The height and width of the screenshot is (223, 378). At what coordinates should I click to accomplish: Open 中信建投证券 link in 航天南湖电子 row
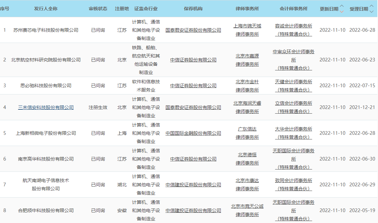193,184
